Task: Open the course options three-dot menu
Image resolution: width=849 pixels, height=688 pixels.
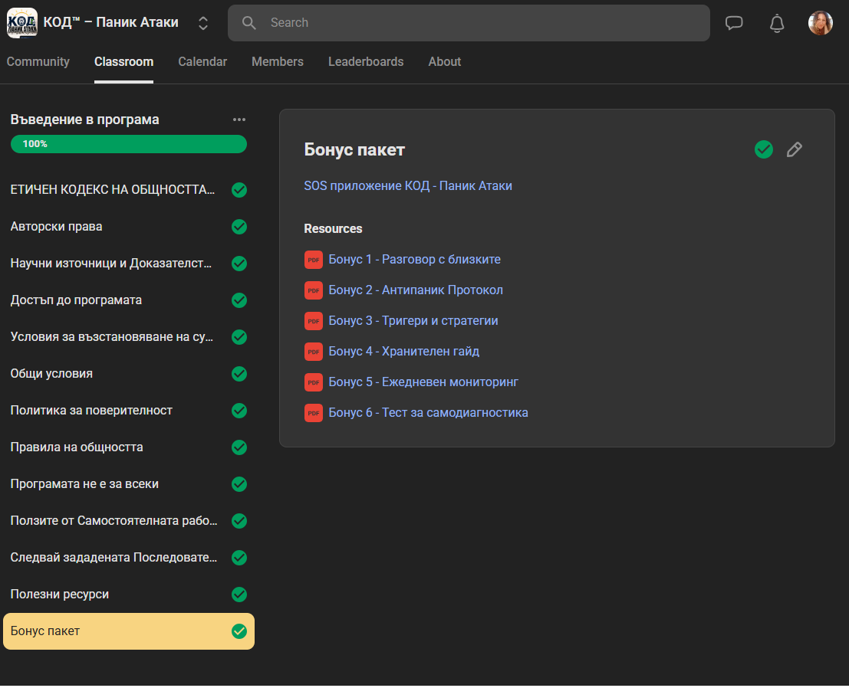Action: (239, 120)
